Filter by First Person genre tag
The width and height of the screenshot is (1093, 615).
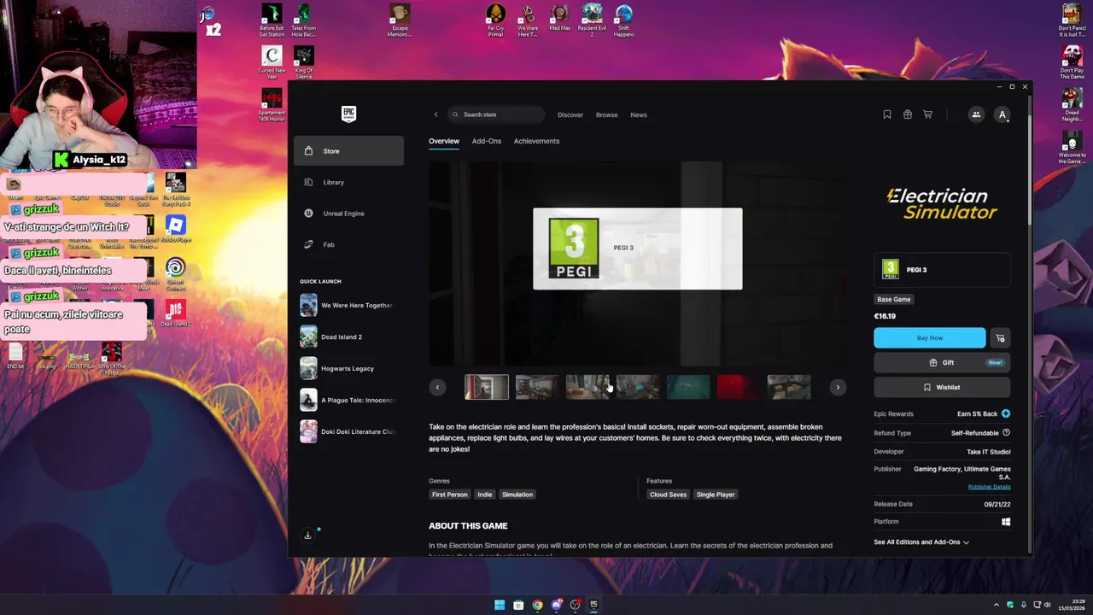coord(450,495)
